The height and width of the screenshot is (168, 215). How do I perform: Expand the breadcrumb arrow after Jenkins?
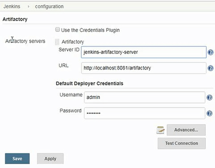[x=28, y=6]
